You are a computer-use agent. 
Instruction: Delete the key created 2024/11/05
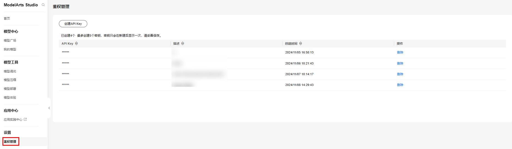[x=400, y=52]
